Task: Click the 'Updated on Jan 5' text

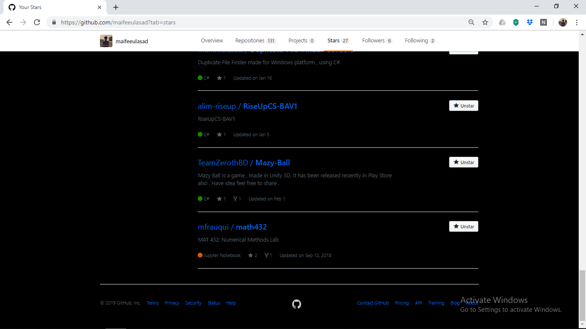Action: (251, 135)
